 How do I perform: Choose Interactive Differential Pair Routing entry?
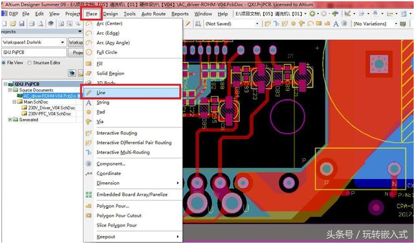click(x=133, y=143)
